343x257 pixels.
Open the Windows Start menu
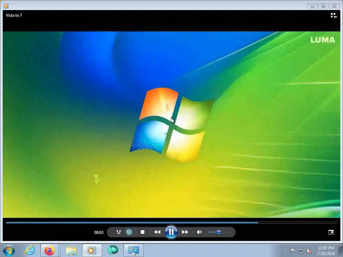click(9, 250)
